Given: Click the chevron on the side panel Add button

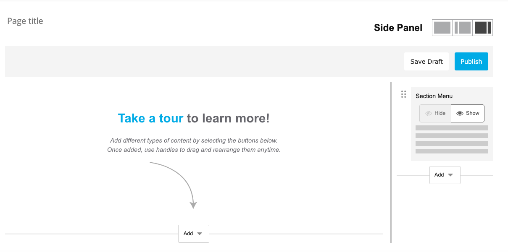Looking at the screenshot, I should 450,175.
